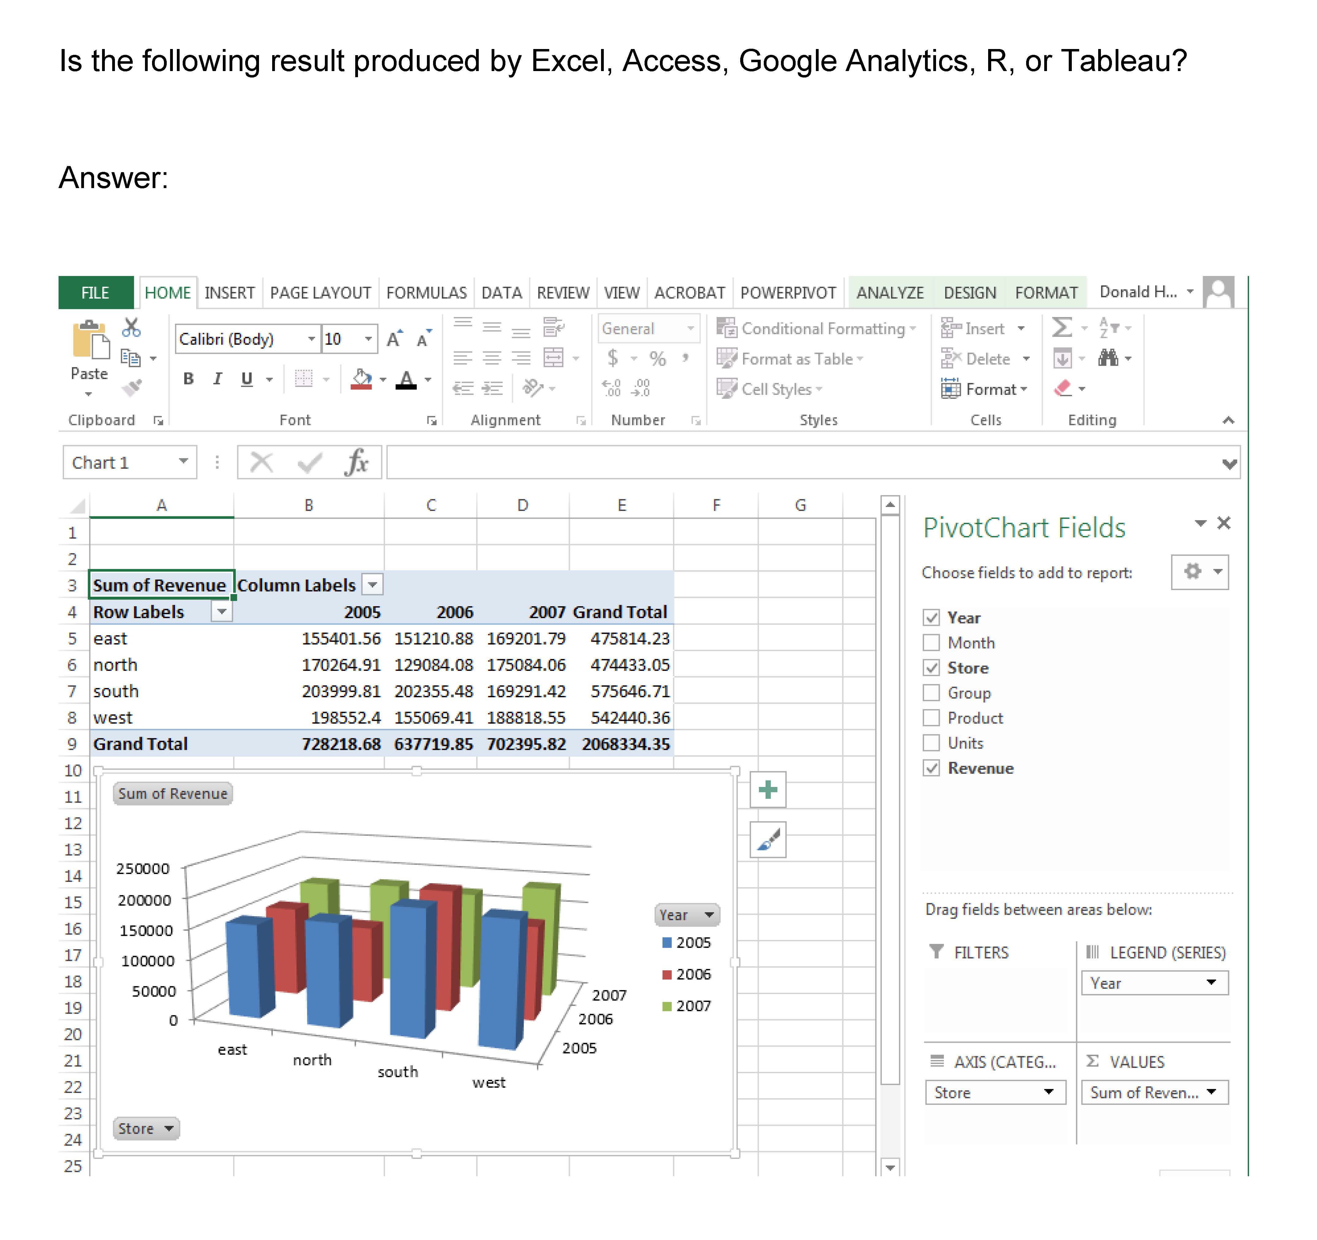Click the Cut scissors icon
This screenshot has height=1240, width=1317.
131,328
